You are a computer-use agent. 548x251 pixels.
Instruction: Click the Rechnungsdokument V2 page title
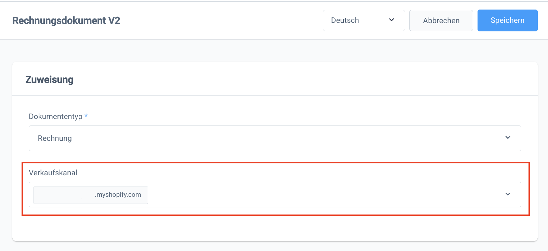[x=66, y=21]
